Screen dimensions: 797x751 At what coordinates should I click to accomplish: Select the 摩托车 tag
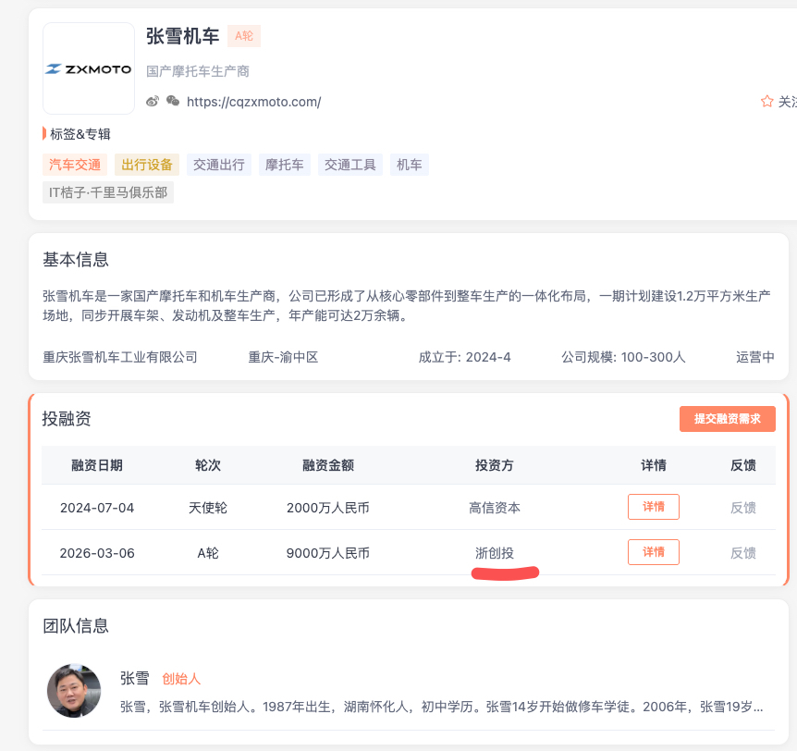click(285, 165)
